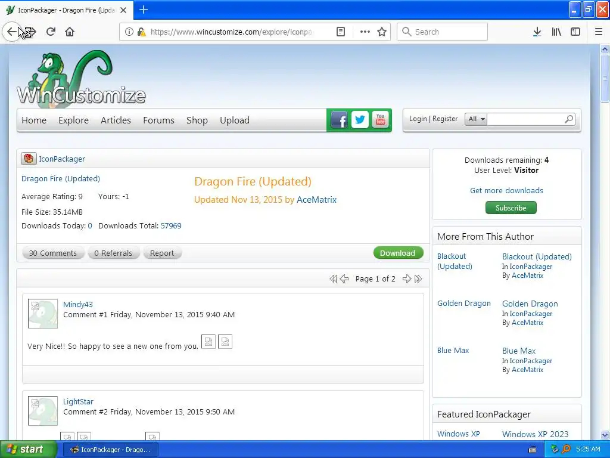Open the 30 Comments button

pos(53,253)
